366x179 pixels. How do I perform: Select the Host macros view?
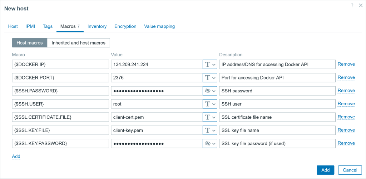pyautogui.click(x=30, y=43)
